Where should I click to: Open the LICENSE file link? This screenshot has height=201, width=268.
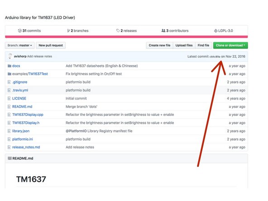click(19, 98)
